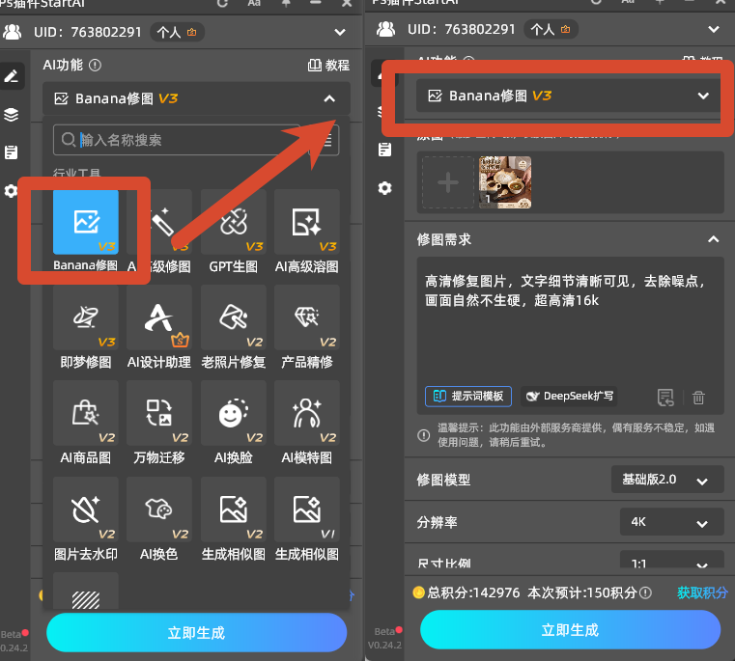Viewport: 735px width, 661px height.
Task: Click 个人 account badge in left panel
Action: [177, 32]
